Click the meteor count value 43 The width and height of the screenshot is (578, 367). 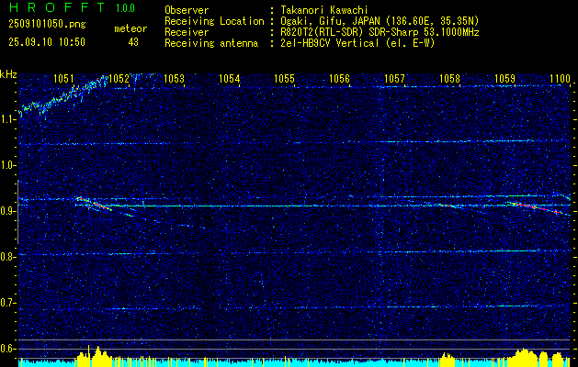pos(133,42)
